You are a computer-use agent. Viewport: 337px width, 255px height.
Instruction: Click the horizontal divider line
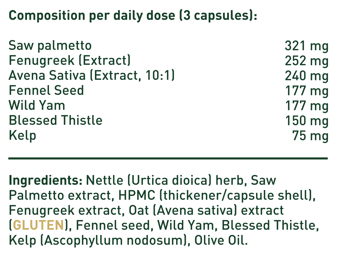tap(168, 158)
